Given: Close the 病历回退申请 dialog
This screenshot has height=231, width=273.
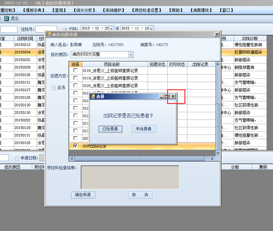Looking at the screenshot, I should pos(217,34).
